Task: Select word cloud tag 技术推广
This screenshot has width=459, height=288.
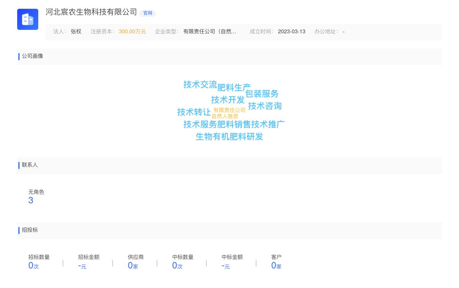Action: [x=268, y=124]
